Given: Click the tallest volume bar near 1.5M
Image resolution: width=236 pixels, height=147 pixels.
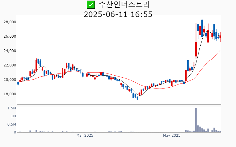Looking at the screenshot, I should 196,120.
